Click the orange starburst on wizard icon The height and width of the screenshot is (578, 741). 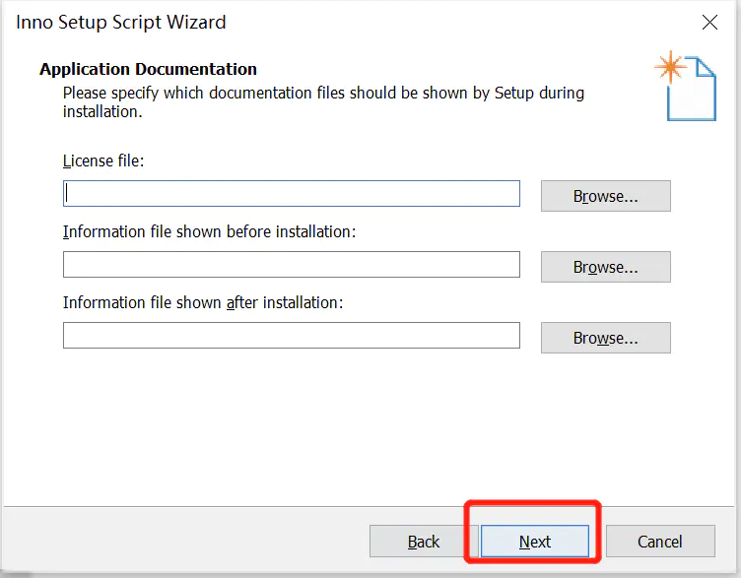coord(670,67)
